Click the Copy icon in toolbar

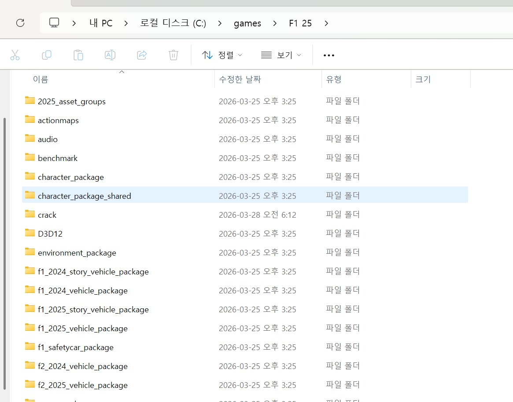click(47, 55)
